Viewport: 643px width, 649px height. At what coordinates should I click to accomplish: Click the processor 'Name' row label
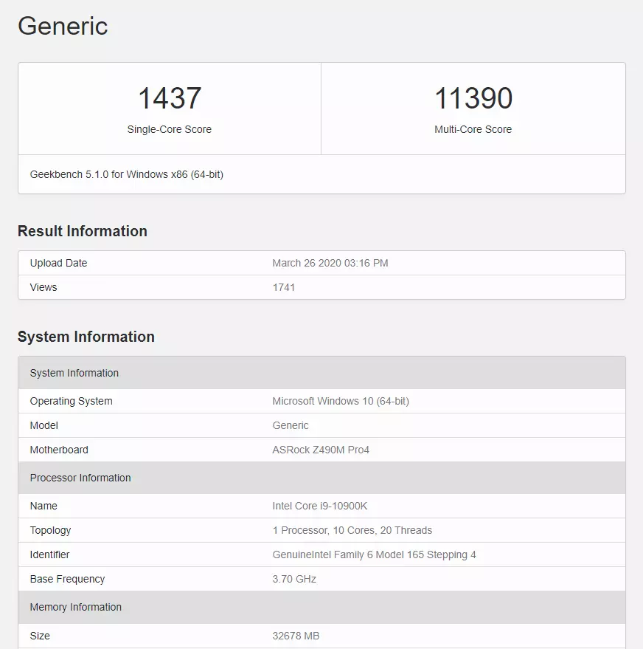tap(44, 506)
